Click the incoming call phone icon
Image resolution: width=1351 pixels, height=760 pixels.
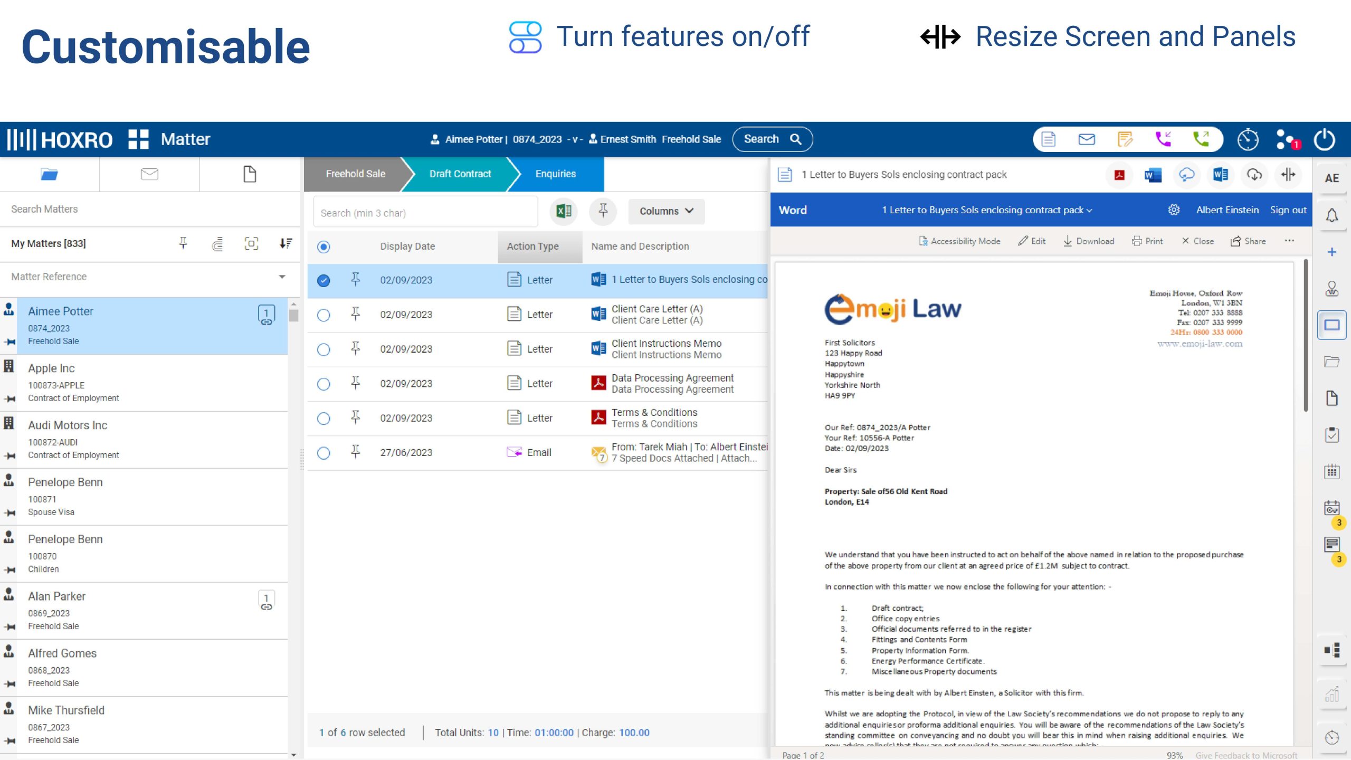point(1163,139)
